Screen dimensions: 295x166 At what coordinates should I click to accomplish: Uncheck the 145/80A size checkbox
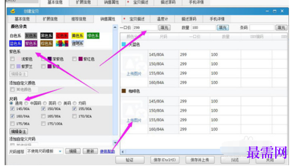coord(12,109)
